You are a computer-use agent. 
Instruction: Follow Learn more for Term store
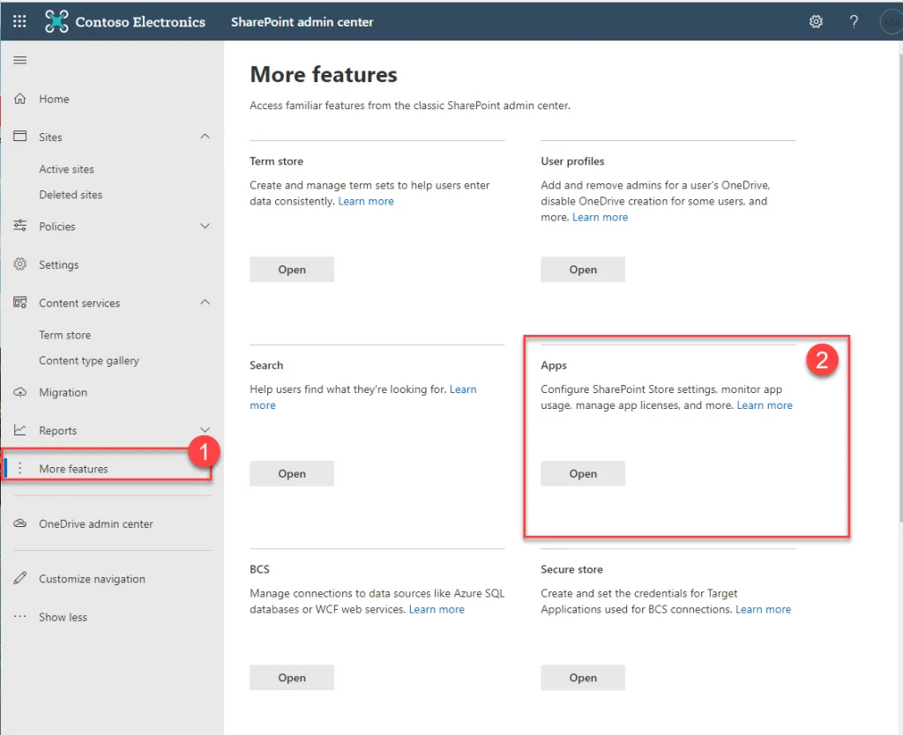coord(366,202)
